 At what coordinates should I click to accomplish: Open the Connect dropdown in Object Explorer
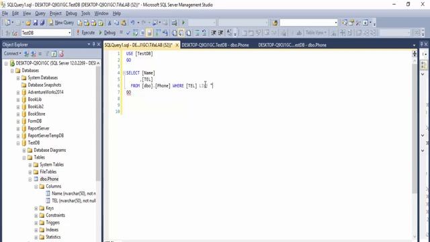pyautogui.click(x=12, y=54)
